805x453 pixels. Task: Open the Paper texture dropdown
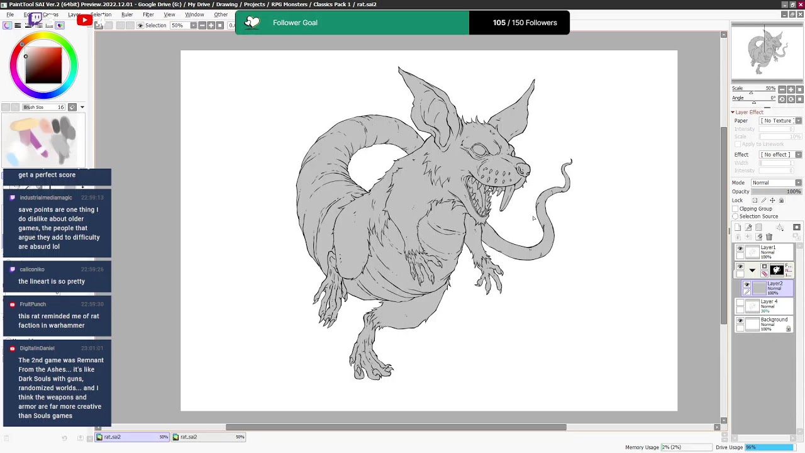point(780,121)
